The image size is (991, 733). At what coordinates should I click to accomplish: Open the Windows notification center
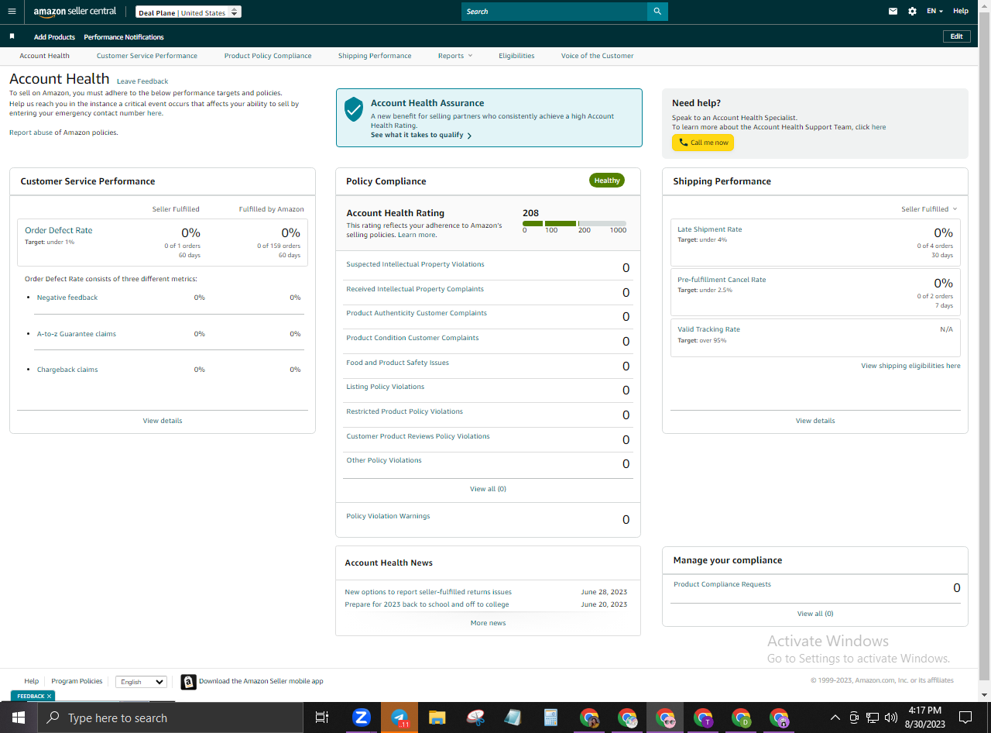[x=965, y=718]
